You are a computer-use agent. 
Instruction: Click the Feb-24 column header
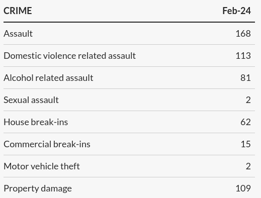(x=236, y=11)
